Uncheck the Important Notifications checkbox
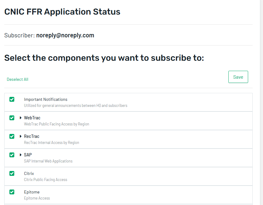The width and height of the screenshot is (263, 205). coord(12,99)
